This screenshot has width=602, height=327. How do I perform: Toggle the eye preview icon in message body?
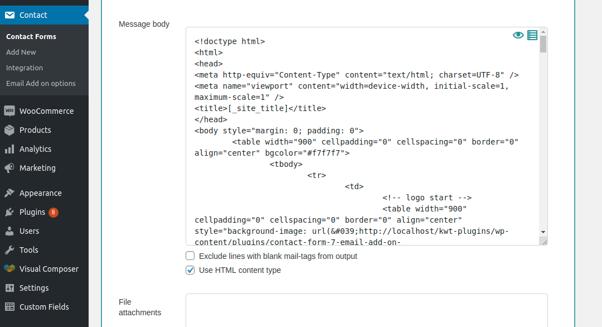[x=518, y=35]
